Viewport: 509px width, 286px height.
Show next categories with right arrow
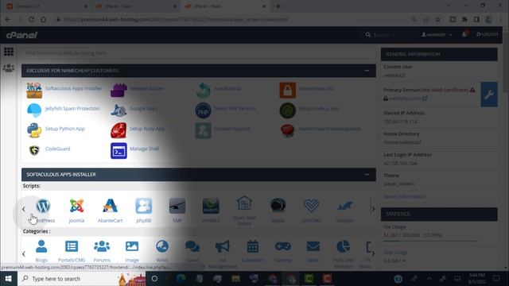373,254
